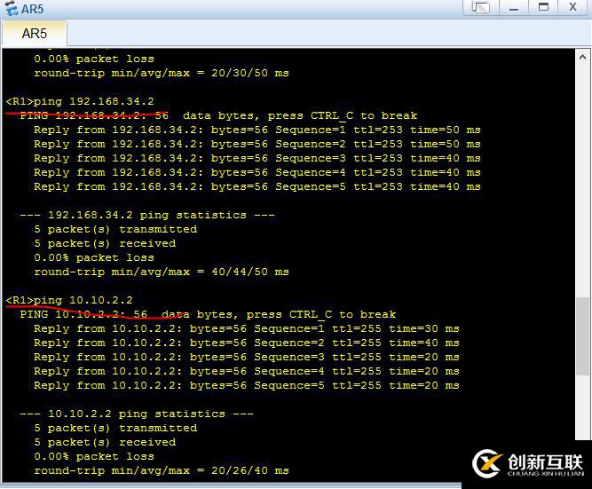
Task: Click the 192.168.34.2 reply line Sequence=2
Action: click(x=257, y=145)
